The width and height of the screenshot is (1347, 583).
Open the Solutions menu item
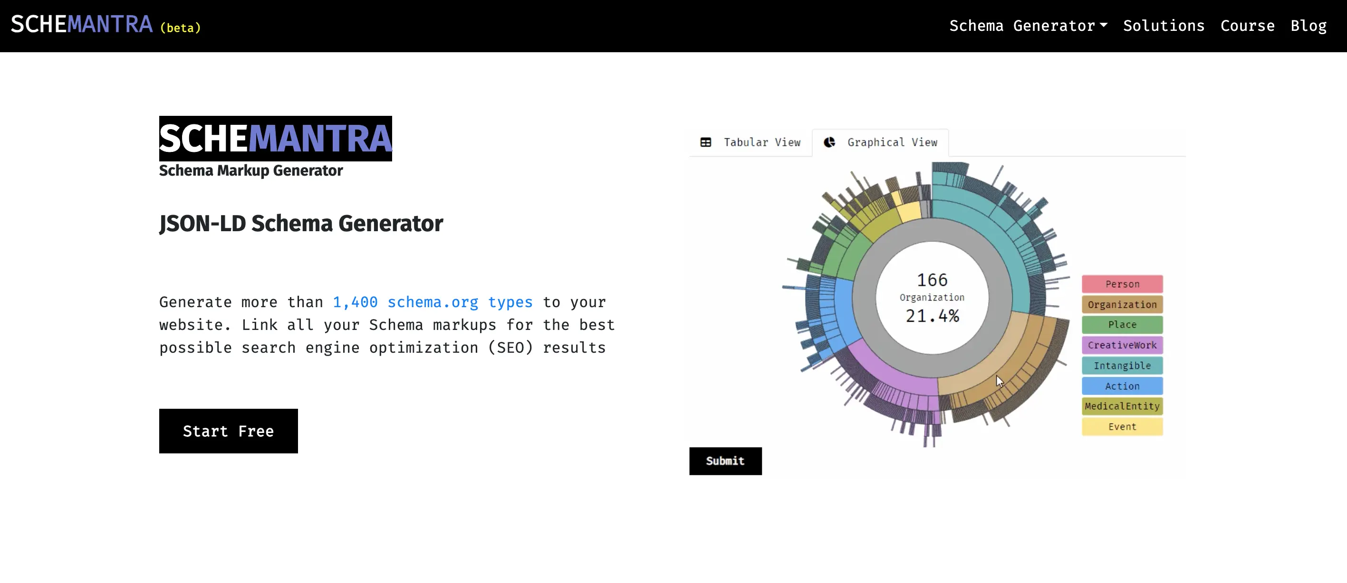pos(1164,26)
